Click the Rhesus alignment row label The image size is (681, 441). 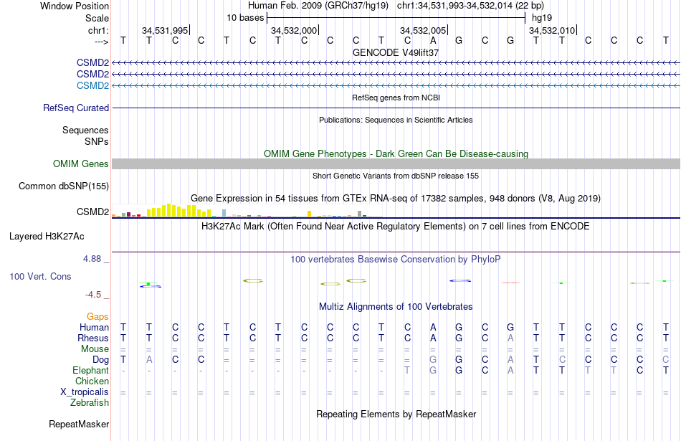pos(93,338)
